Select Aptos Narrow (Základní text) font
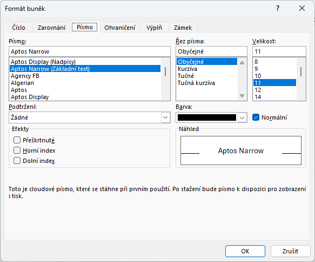This screenshot has height=262, width=315. 85,69
